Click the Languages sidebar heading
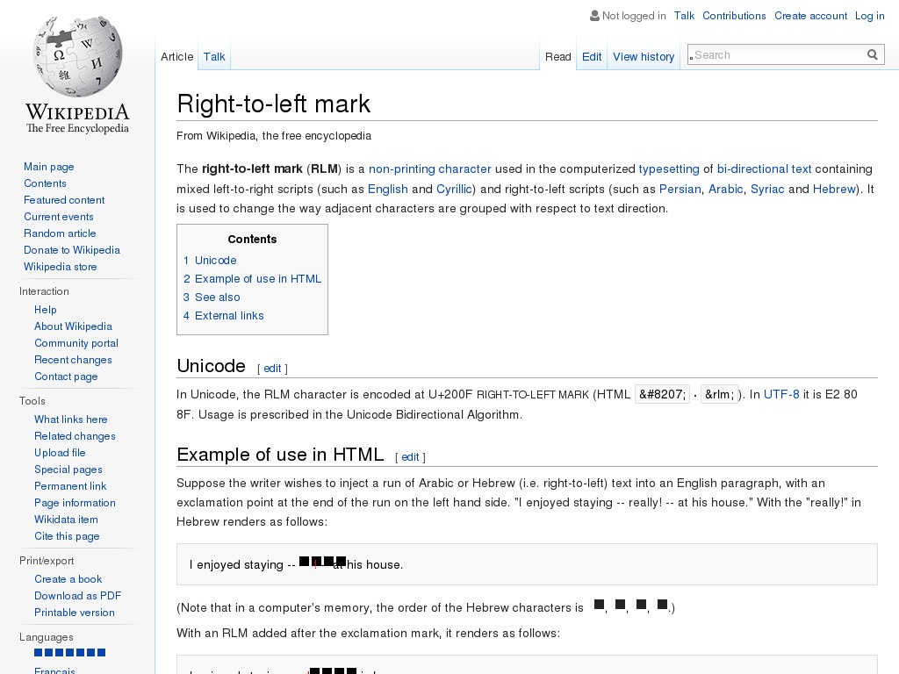This screenshot has width=899, height=674. point(46,637)
